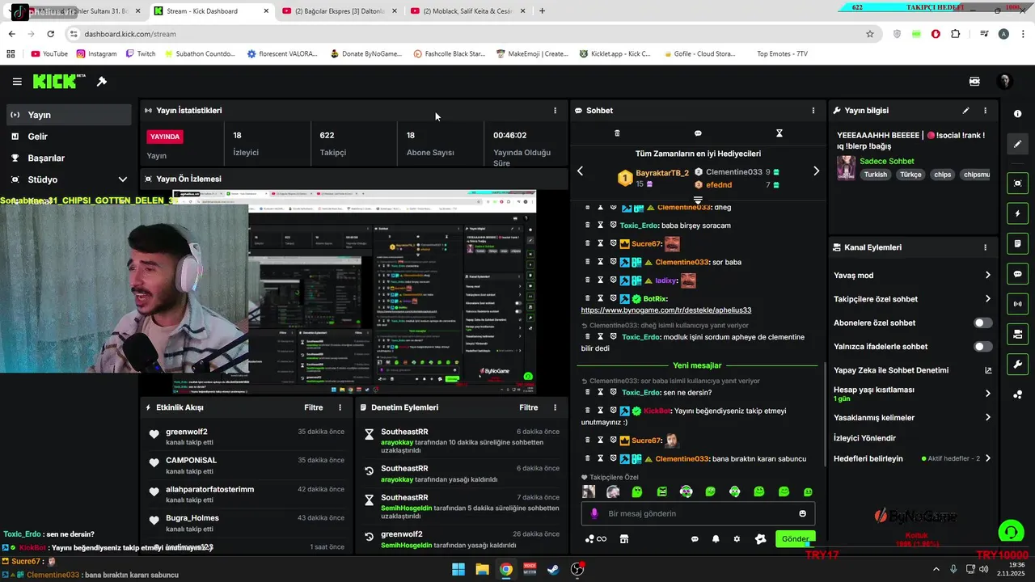Image resolution: width=1035 pixels, height=582 pixels.
Task: Open the YouTube bookmark
Action: click(49, 54)
